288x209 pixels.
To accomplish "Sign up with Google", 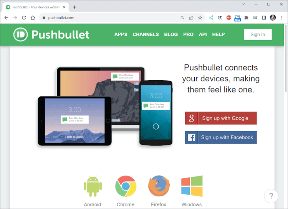I will (x=221, y=118).
